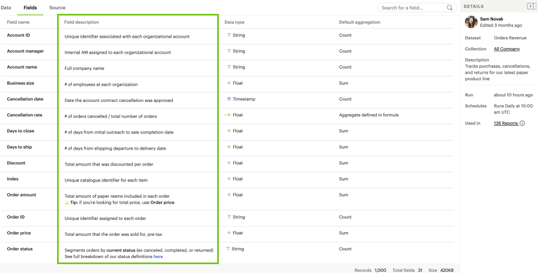Click the Float type icon for Days to close

click(x=229, y=131)
